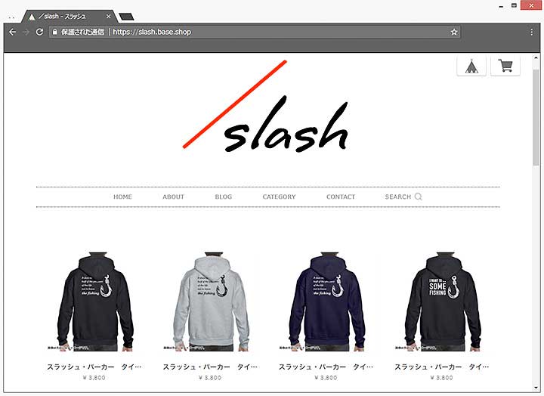This screenshot has height=396, width=544.
Task: Click the BASE tent logo icon
Action: (471, 66)
